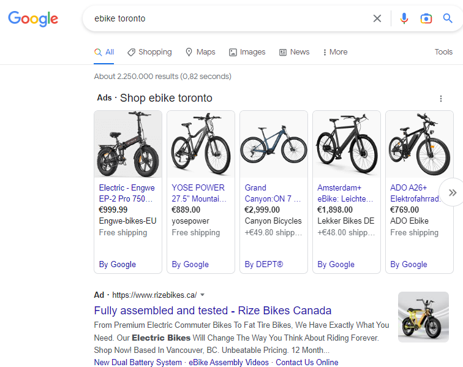Click the €999.99 price text
This screenshot has height=367, width=463.
113,210
